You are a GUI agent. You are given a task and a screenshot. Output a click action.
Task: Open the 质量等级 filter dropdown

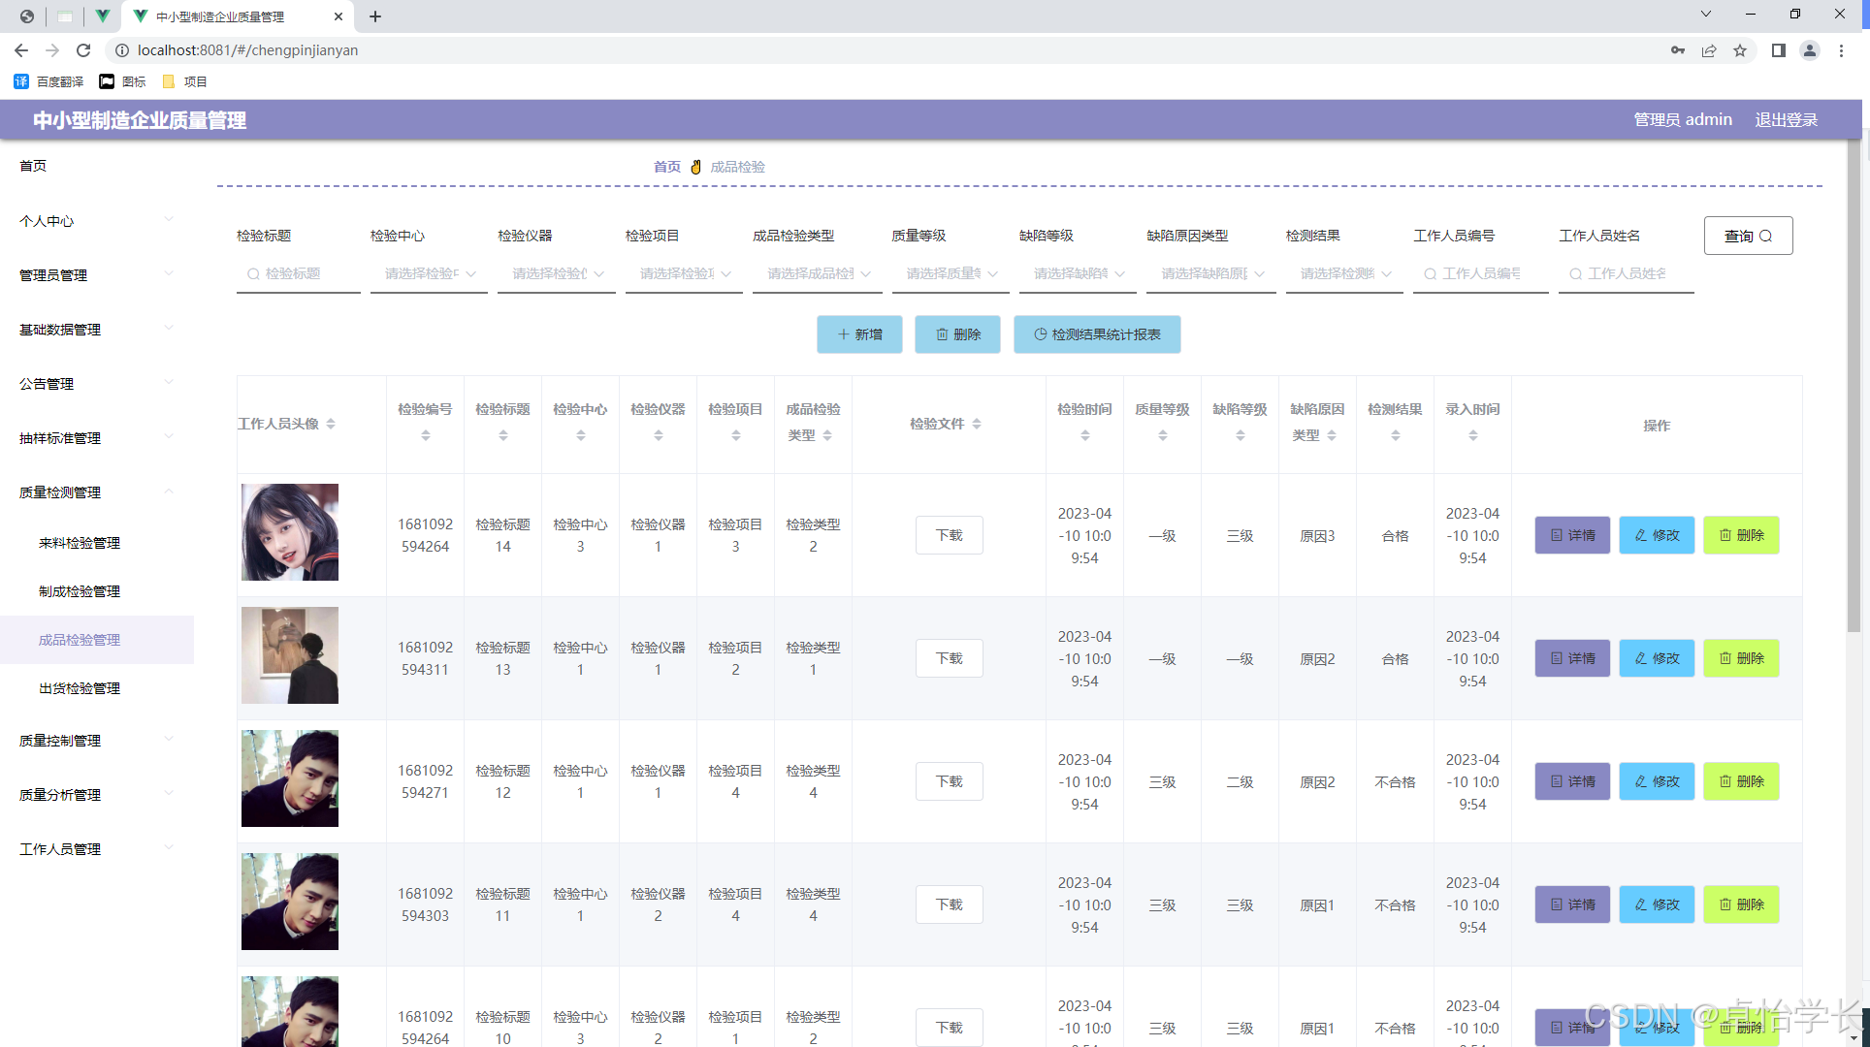[951, 273]
